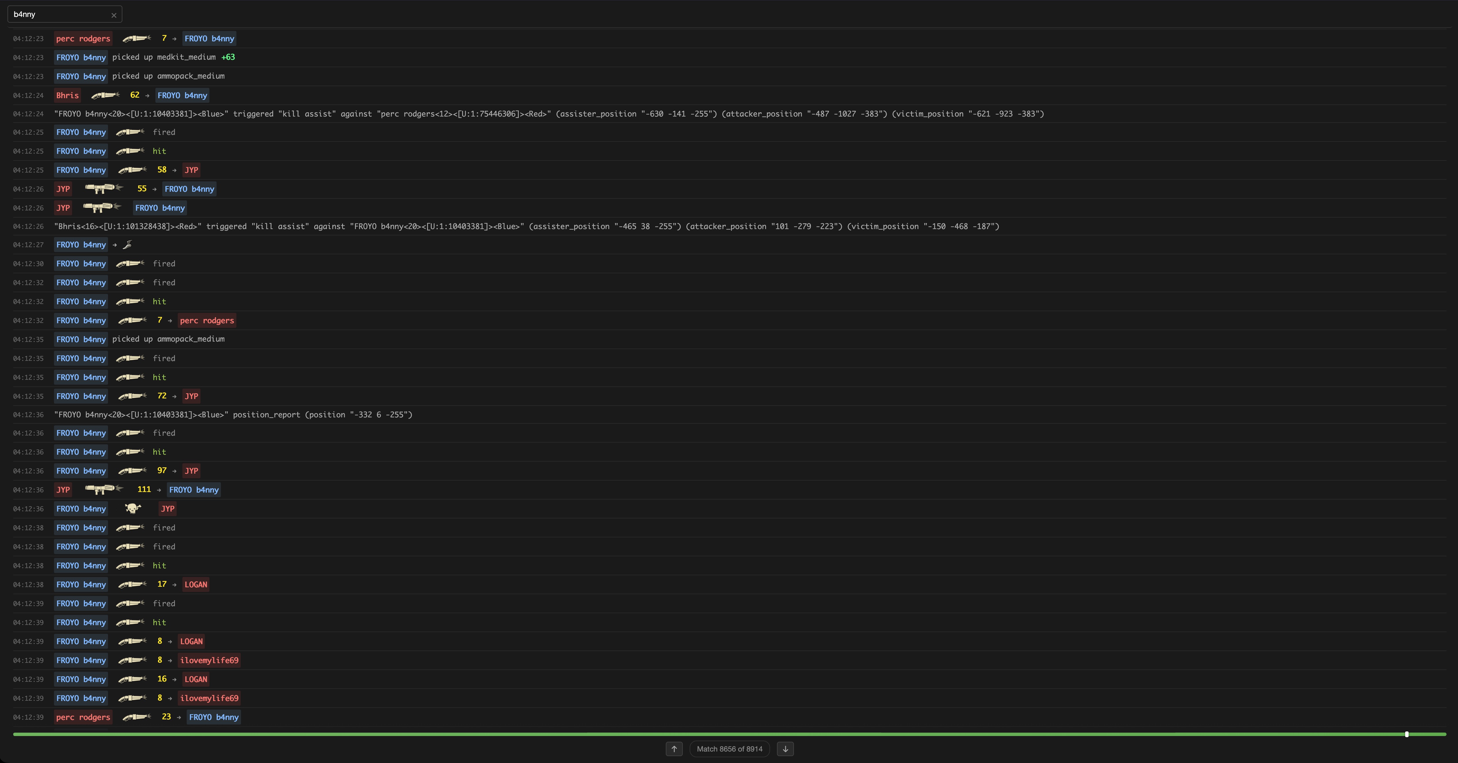
Task: Select FROYO b4nny tag on medkit_medium row
Action: [x=81, y=57]
